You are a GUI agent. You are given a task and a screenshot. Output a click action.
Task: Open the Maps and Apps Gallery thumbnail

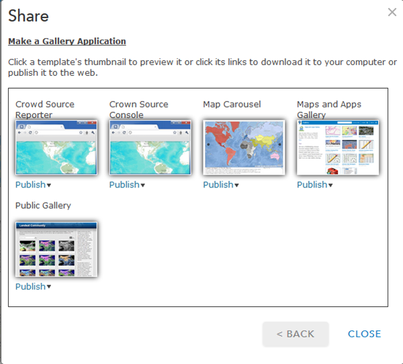pyautogui.click(x=338, y=148)
